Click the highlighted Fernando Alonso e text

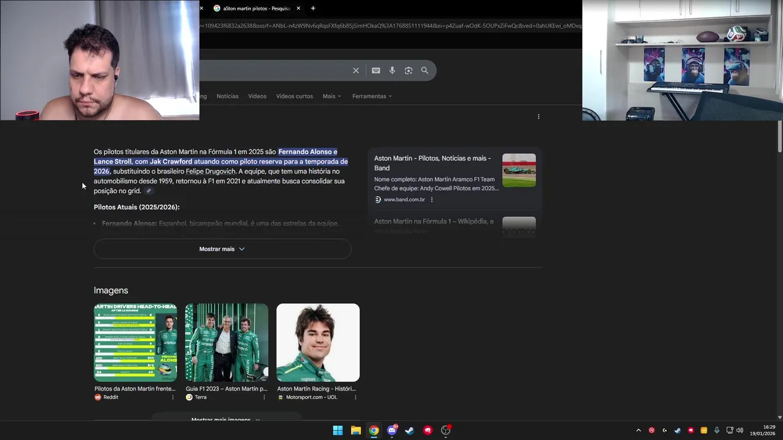click(308, 152)
